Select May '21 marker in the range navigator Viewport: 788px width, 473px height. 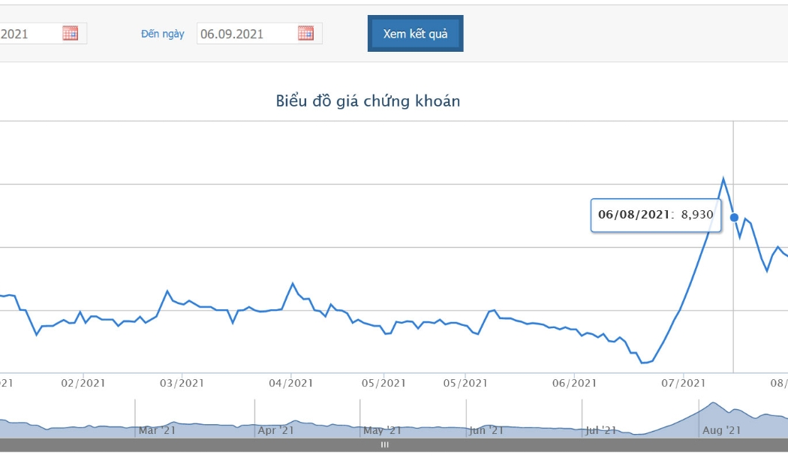(x=382, y=430)
